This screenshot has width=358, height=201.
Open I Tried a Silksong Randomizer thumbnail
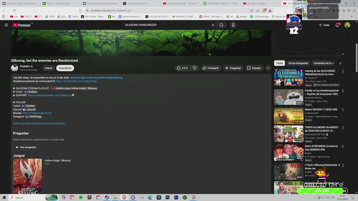289,171
